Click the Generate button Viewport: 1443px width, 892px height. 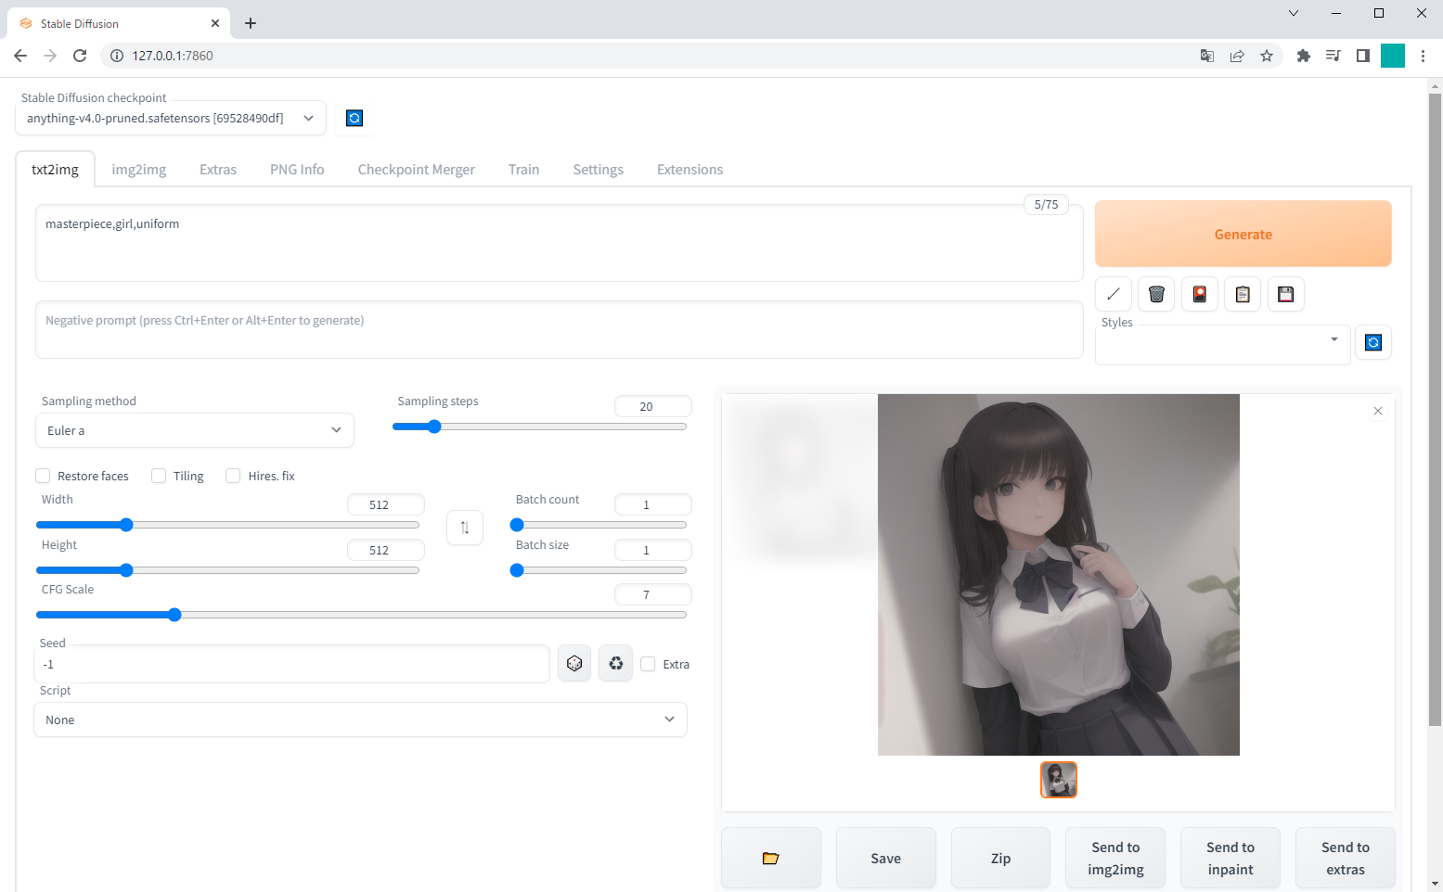1243,234
